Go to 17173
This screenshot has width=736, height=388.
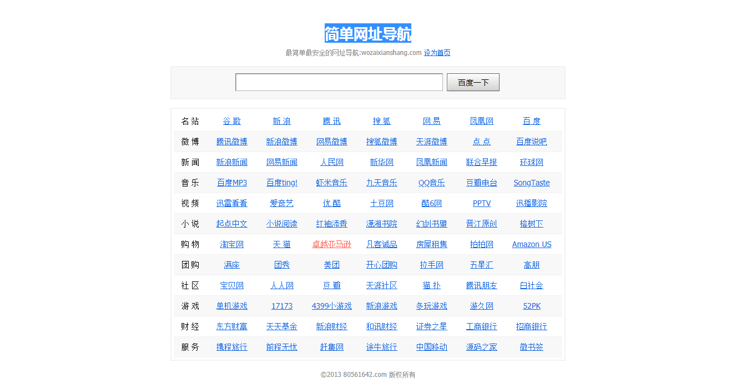tap(282, 306)
